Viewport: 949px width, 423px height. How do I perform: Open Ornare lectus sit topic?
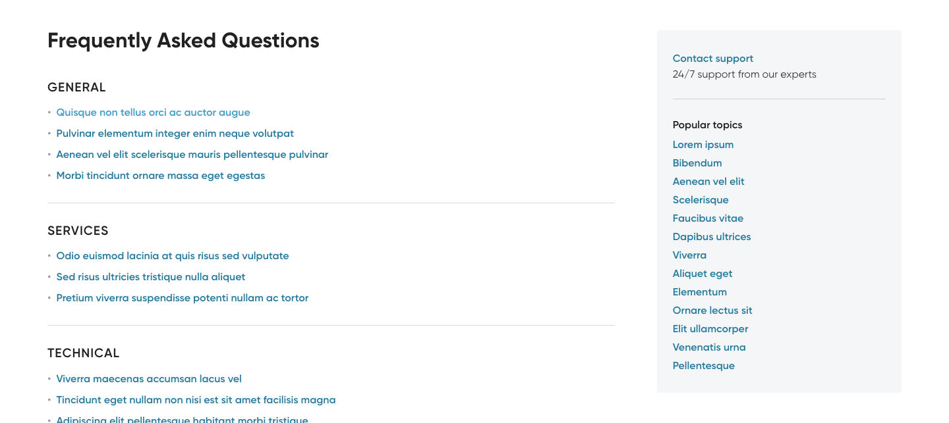712,311
